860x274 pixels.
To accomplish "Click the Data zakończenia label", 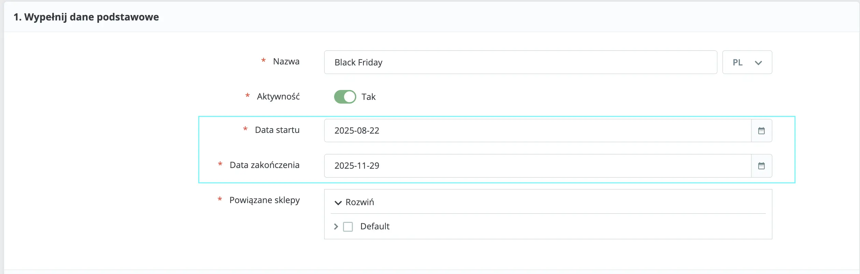I will [x=264, y=165].
